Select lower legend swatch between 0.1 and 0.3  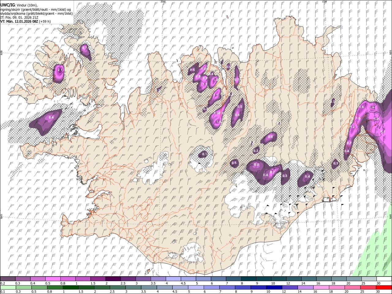pos(8,287)
